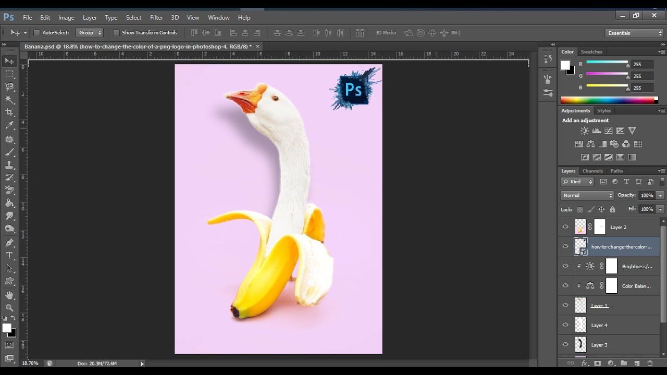Add a Photo Filter adjustment
Image resolution: width=667 pixels, height=375 pixels.
[614, 144]
